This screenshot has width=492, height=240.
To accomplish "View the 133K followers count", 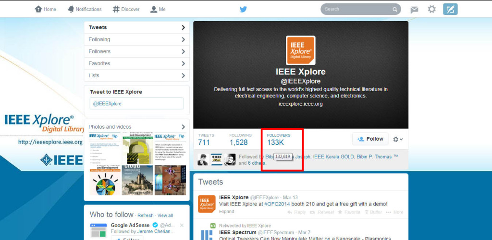I will [x=279, y=139].
